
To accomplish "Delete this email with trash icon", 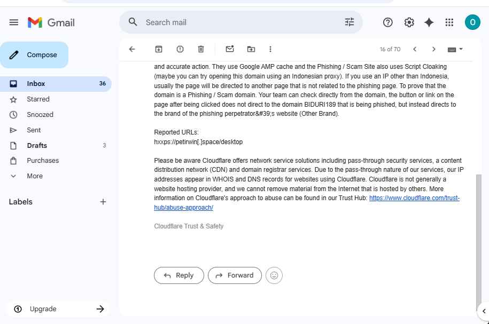I will pyautogui.click(x=201, y=49).
